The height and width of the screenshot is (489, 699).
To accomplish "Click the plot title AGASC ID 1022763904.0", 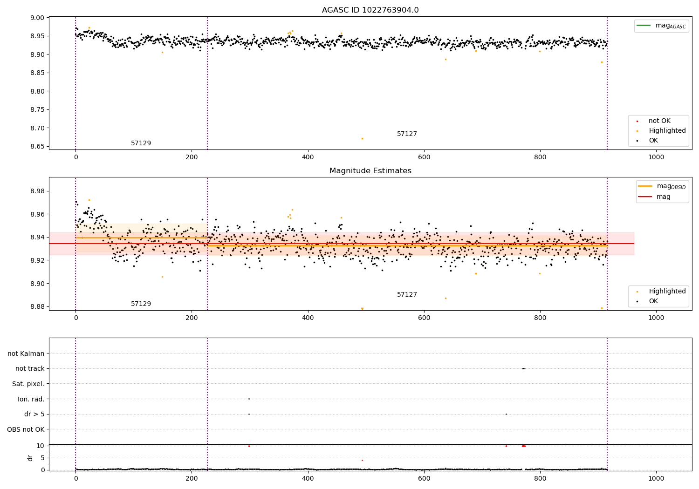I will click(x=370, y=10).
